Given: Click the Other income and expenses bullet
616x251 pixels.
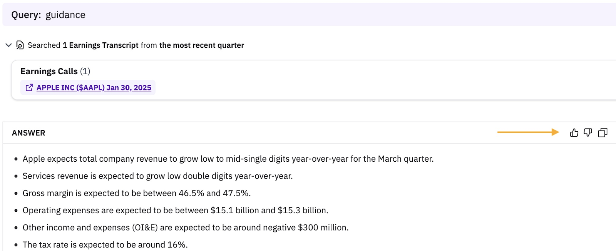Looking at the screenshot, I should click(x=185, y=228).
